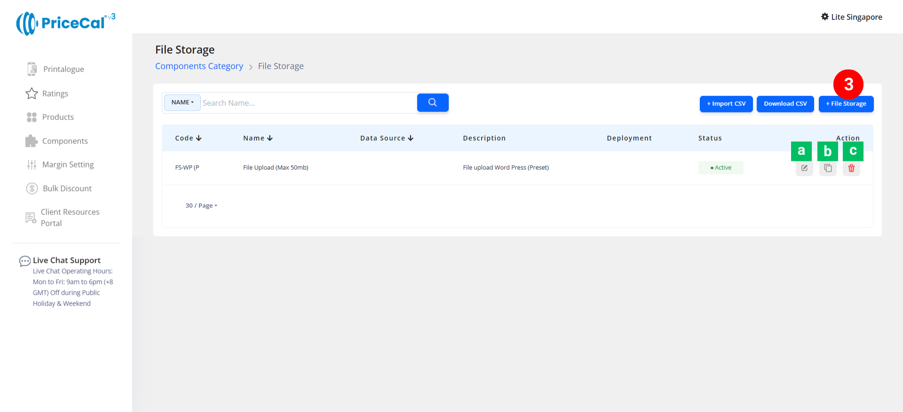This screenshot has height=412, width=903.
Task: Open Printalogue from the sidebar
Action: click(x=63, y=69)
